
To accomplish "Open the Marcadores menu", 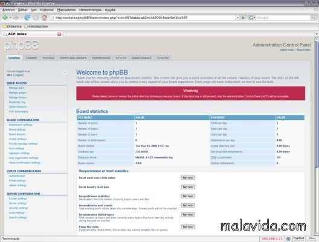I will (66, 10).
